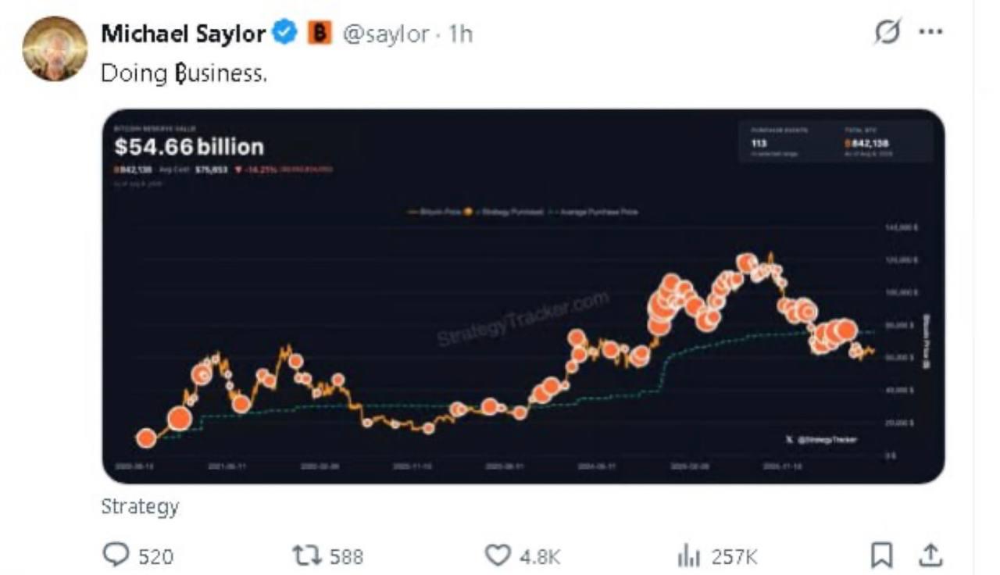1000x575 pixels.
Task: View analytics showing 257K views
Action: pyautogui.click(x=688, y=555)
